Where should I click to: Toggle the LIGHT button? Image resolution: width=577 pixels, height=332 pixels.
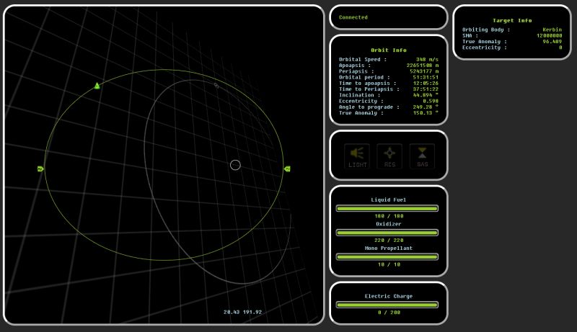tap(357, 156)
